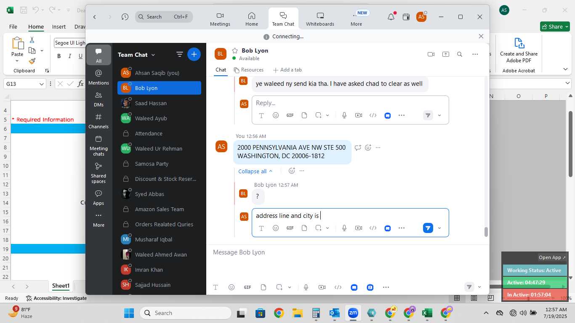This screenshot has width=575, height=323.
Task: Open search in the Bob Lyon chat header
Action: [x=460, y=54]
